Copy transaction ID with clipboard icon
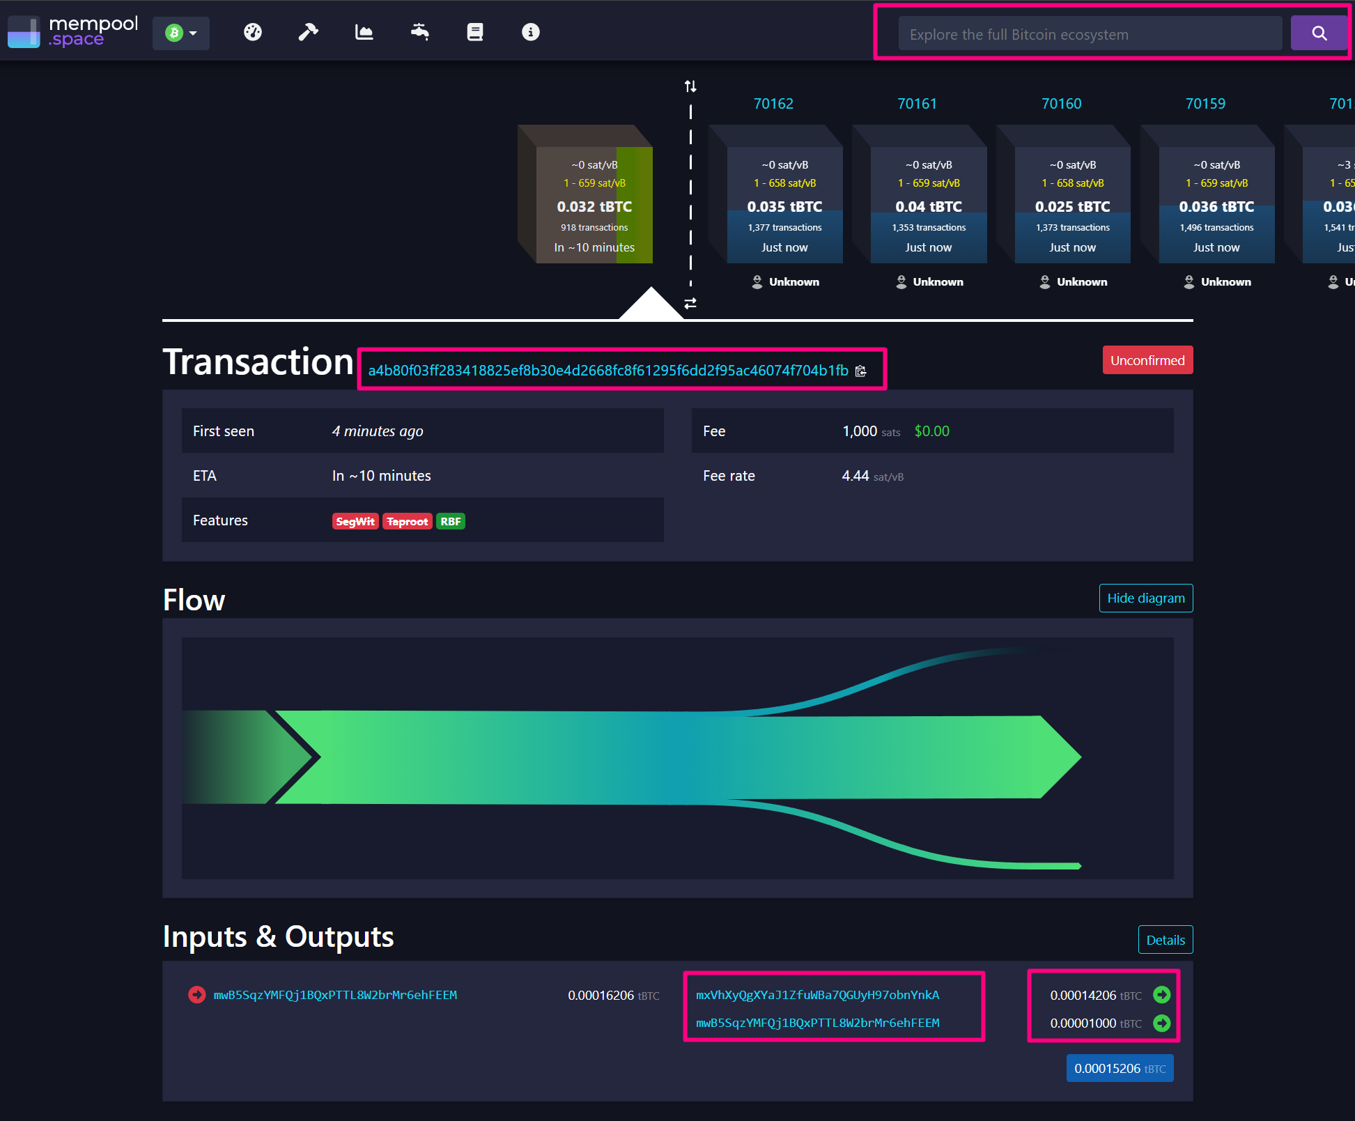The height and width of the screenshot is (1121, 1355). click(x=861, y=371)
